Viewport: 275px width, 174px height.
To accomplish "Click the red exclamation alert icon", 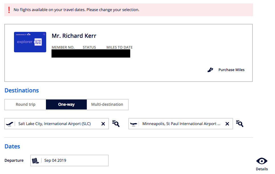I will 9,10.
